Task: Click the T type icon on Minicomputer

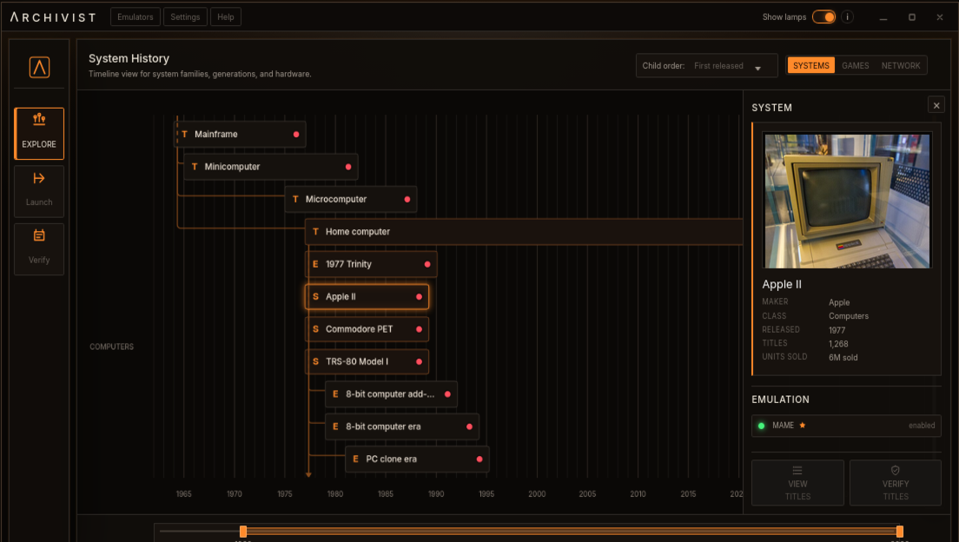Action: 195,167
